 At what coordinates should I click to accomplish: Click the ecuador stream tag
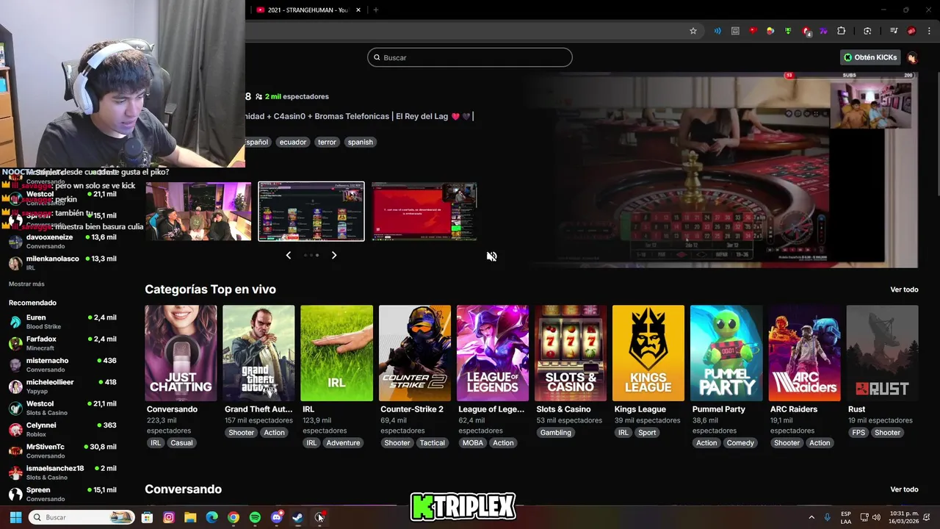pyautogui.click(x=292, y=142)
